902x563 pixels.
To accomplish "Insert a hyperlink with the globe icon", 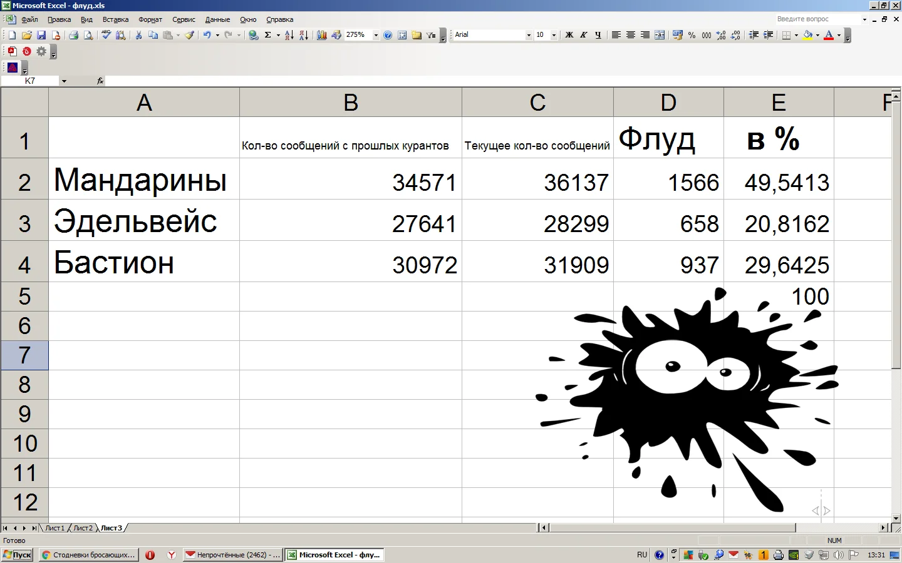I will coord(253,36).
